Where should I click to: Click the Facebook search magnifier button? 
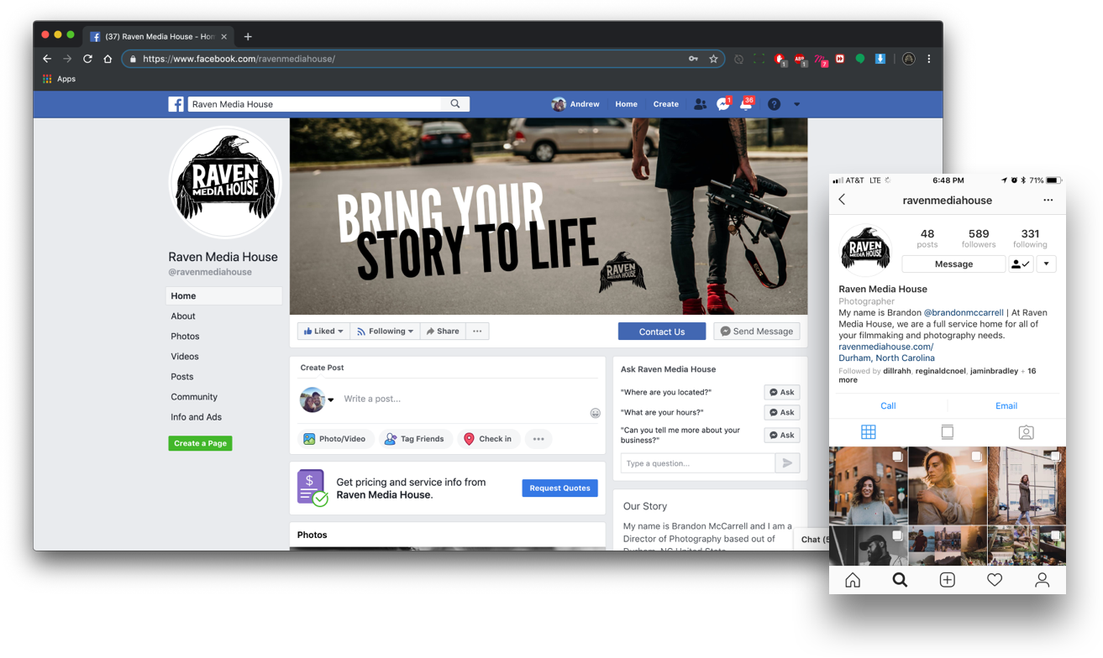pyautogui.click(x=455, y=104)
